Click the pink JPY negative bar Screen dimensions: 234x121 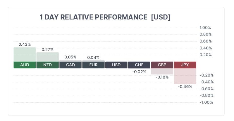(185, 76)
